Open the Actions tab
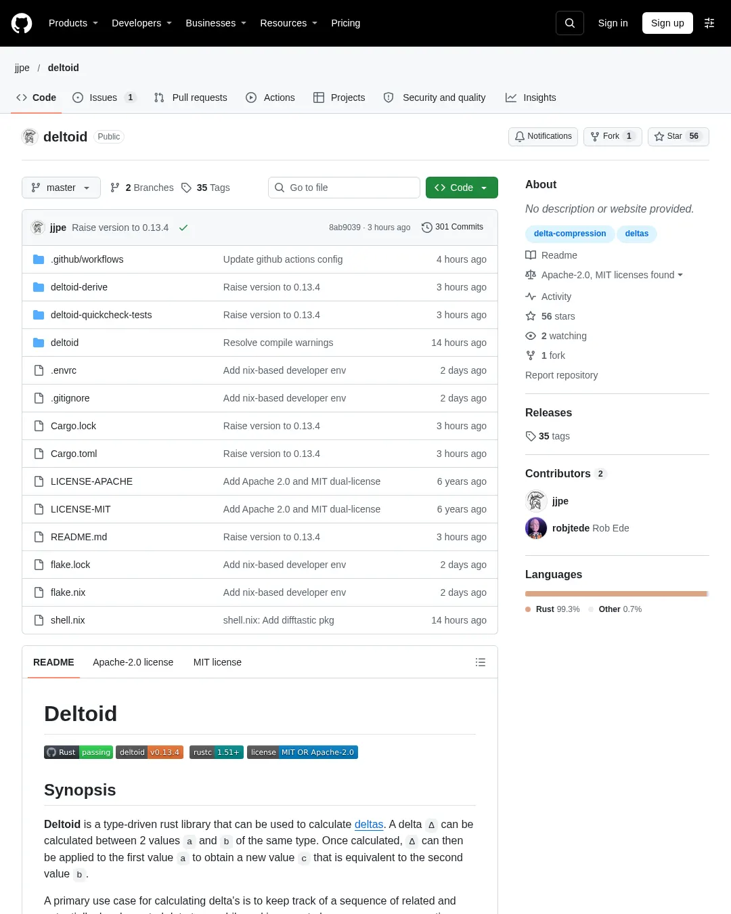This screenshot has width=731, height=914. (270, 97)
